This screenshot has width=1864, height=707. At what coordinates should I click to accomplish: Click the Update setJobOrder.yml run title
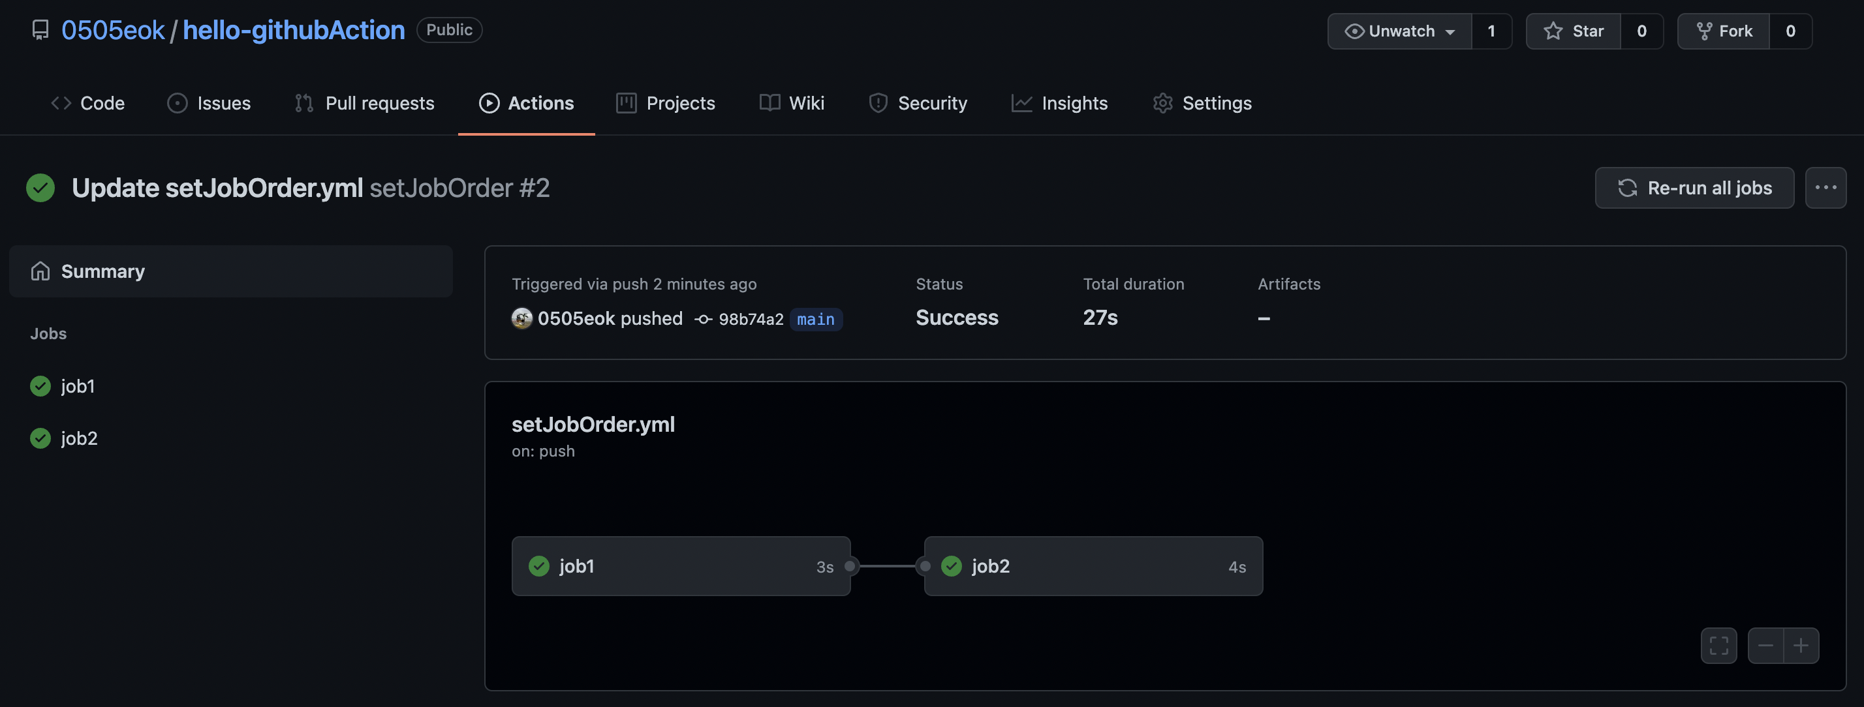coord(217,188)
